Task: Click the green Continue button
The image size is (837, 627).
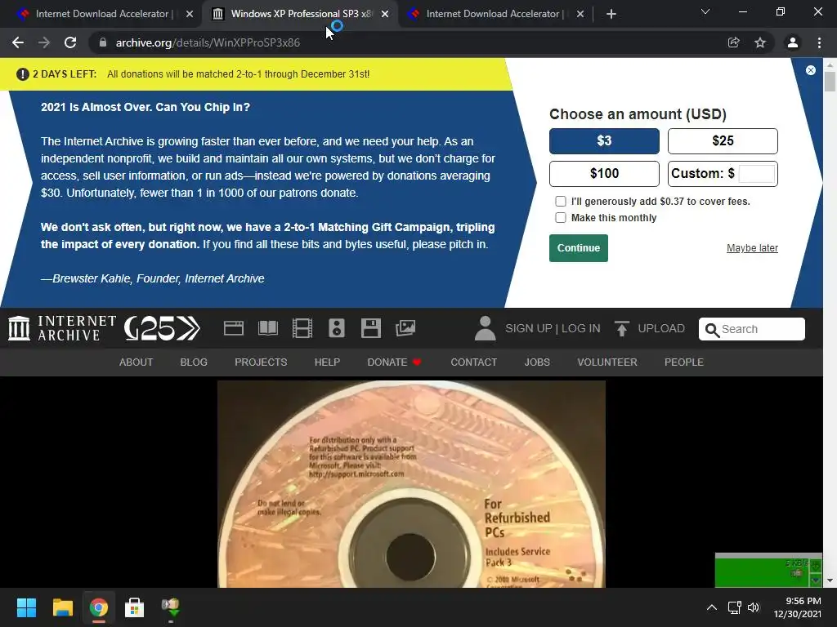Action: [x=578, y=248]
